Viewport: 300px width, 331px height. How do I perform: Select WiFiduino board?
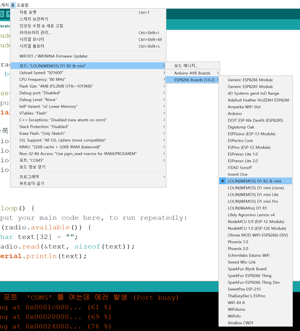point(256,310)
